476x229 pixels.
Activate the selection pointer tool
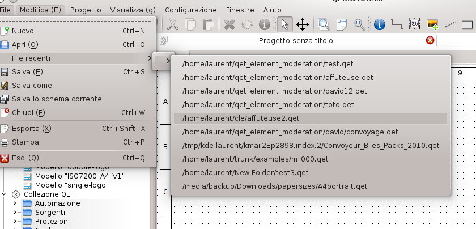point(284,24)
